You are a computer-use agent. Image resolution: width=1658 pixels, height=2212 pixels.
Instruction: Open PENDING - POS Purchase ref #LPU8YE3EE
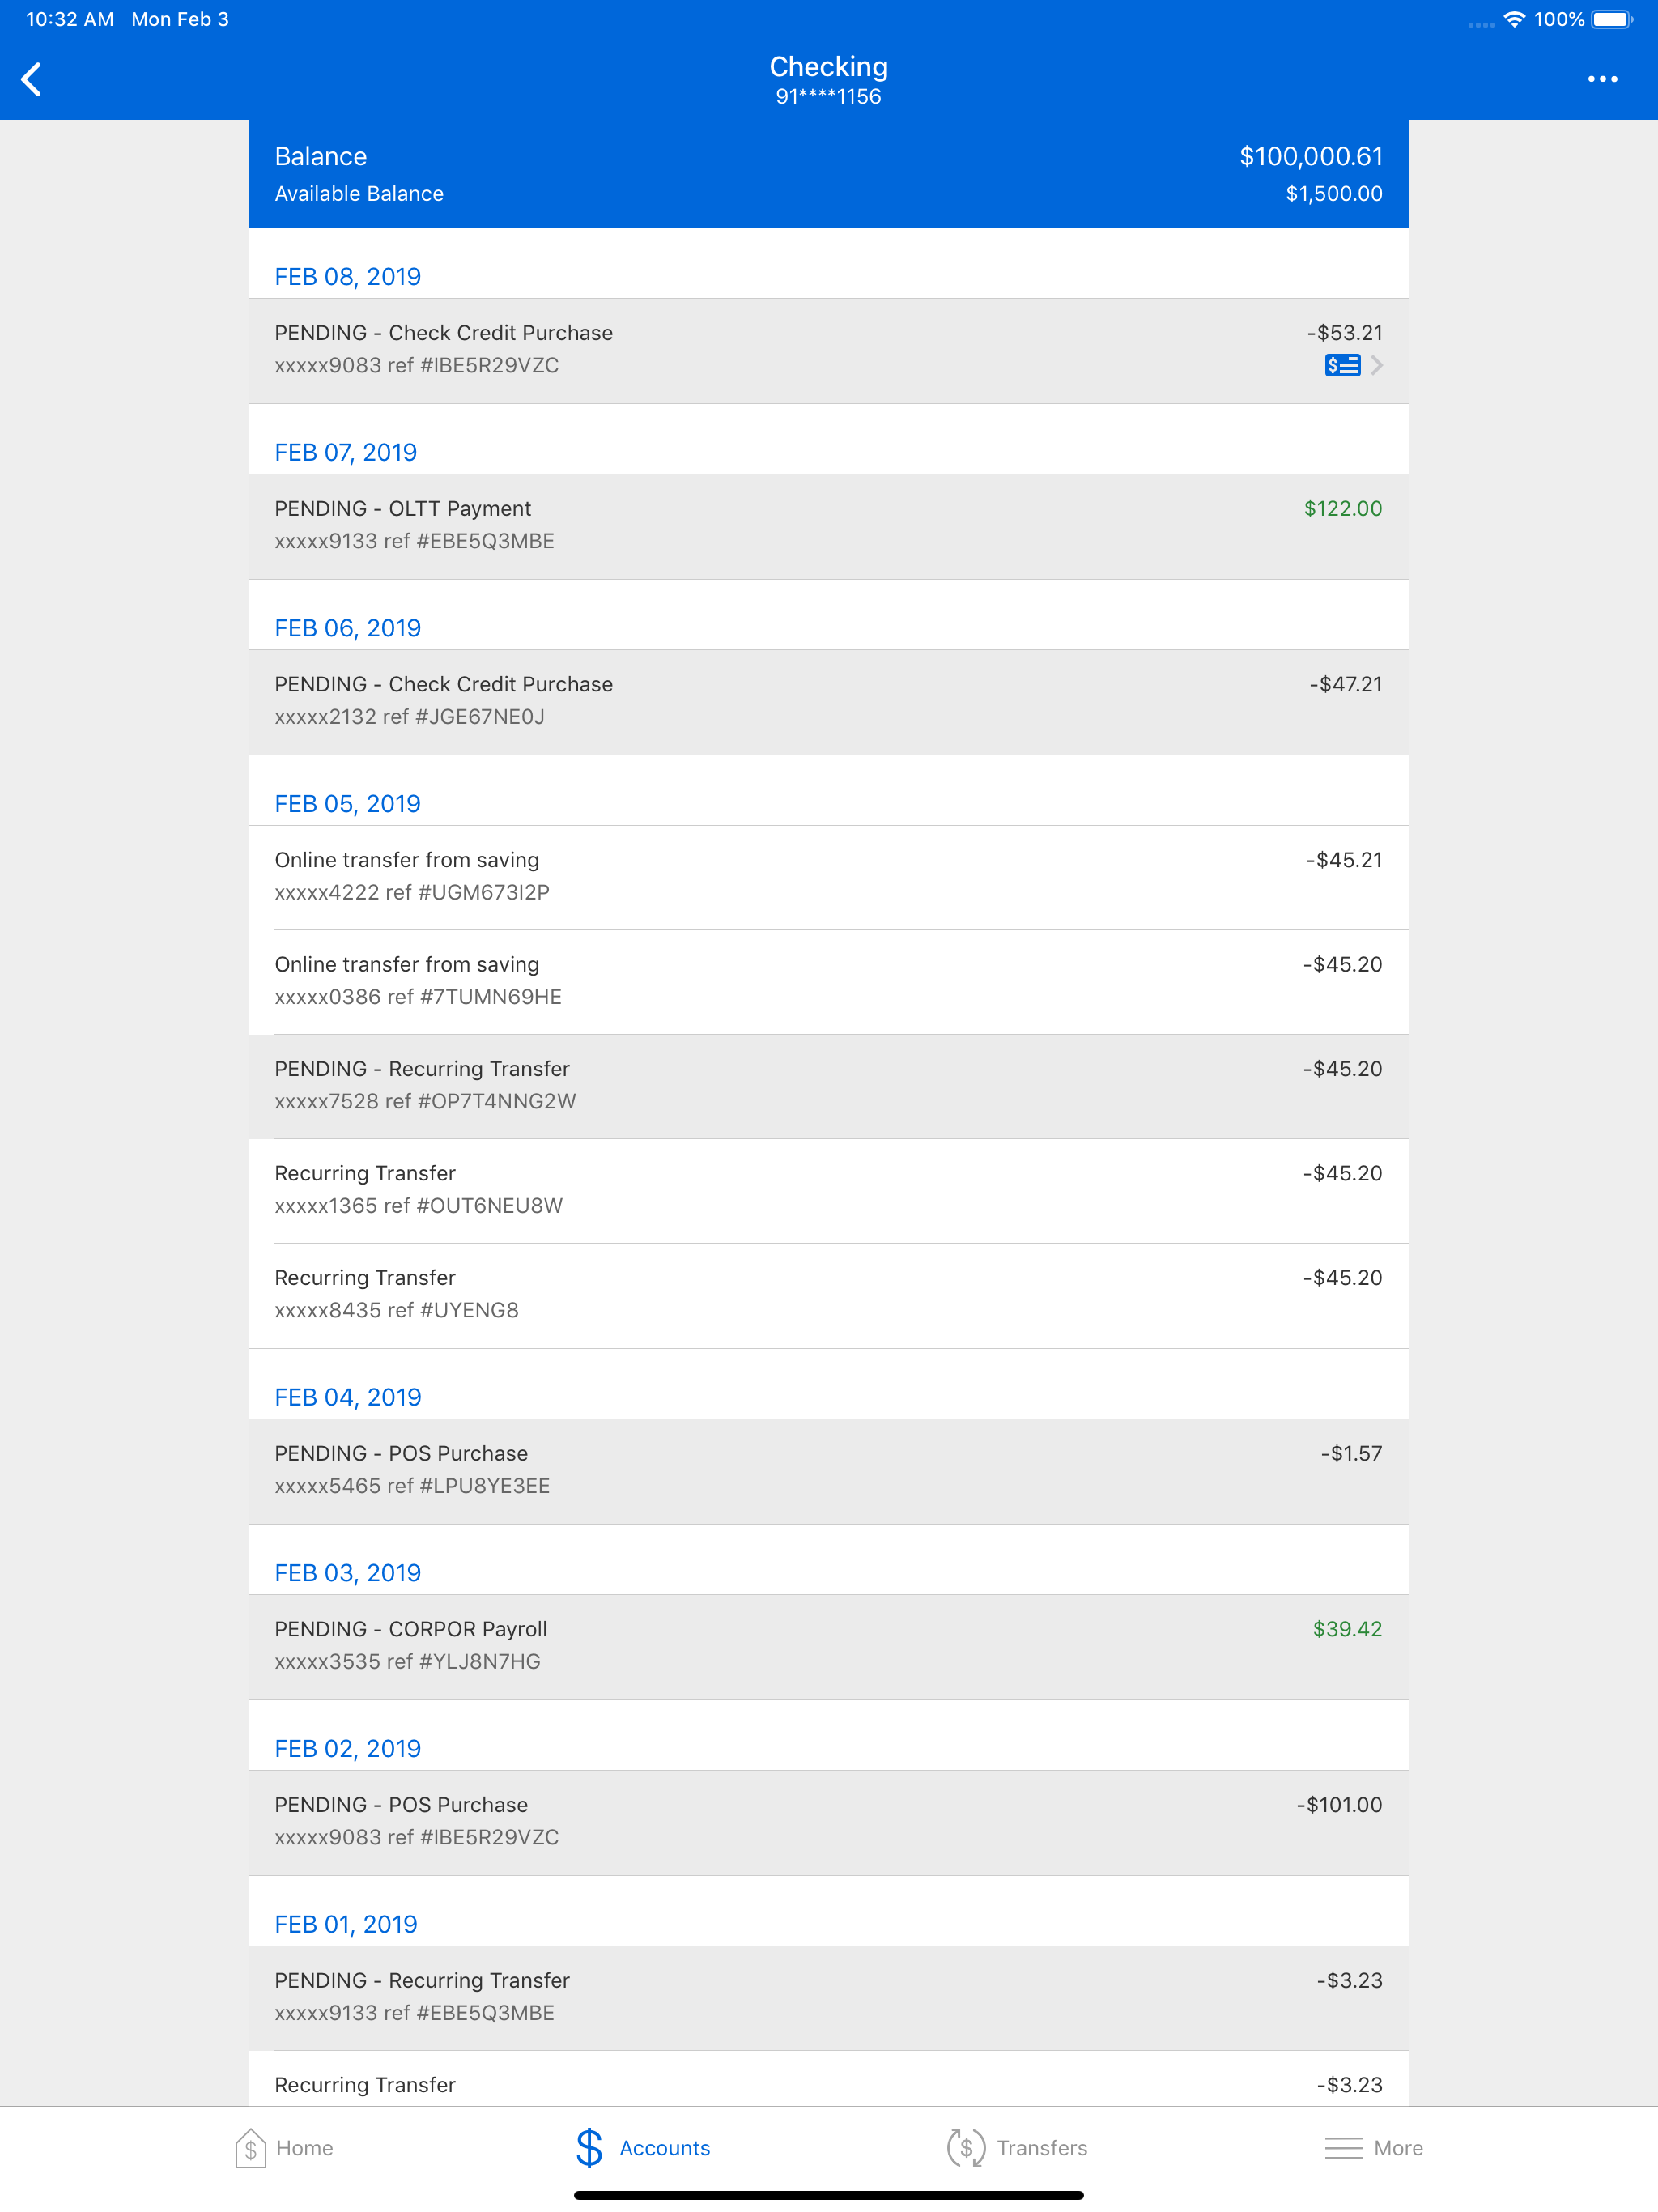[828, 1471]
